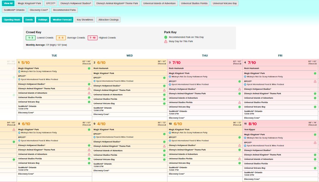Click the 4-6 Average Crowds key badge
This screenshot has height=182, width=319.
pyautogui.click(x=61, y=38)
